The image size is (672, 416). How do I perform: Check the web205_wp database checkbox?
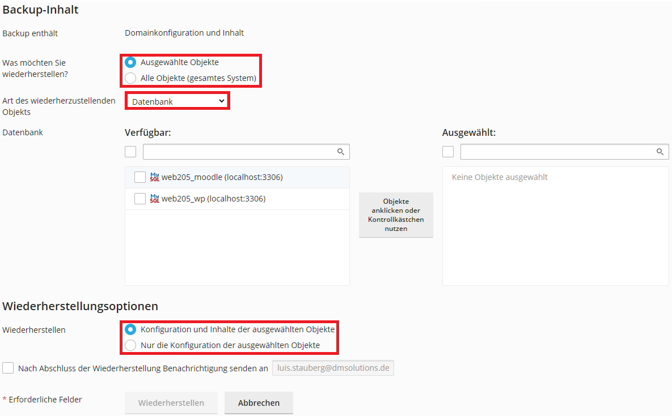click(x=140, y=199)
